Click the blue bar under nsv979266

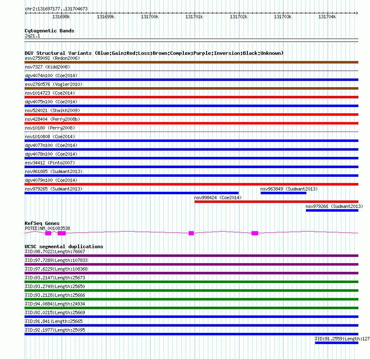pyautogui.click(x=332, y=210)
